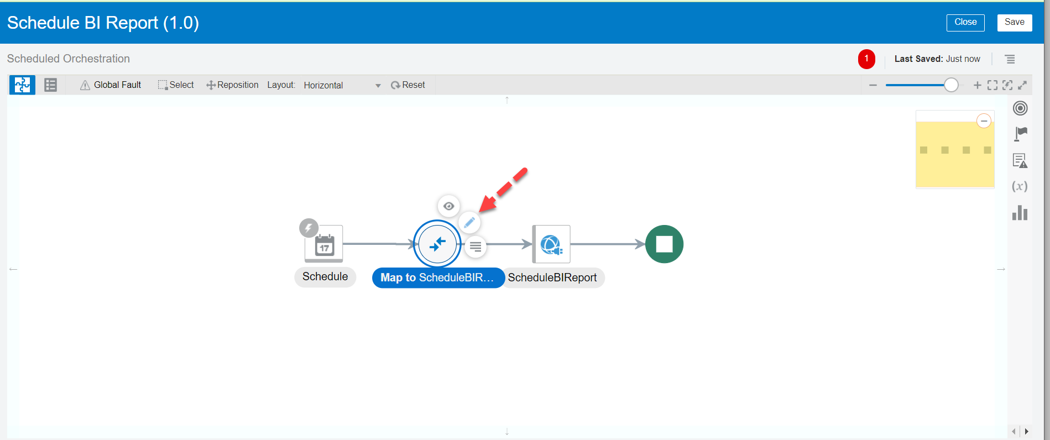Screen dimensions: 1050x440
Task: Switch to pseudo list view
Action: click(x=50, y=85)
